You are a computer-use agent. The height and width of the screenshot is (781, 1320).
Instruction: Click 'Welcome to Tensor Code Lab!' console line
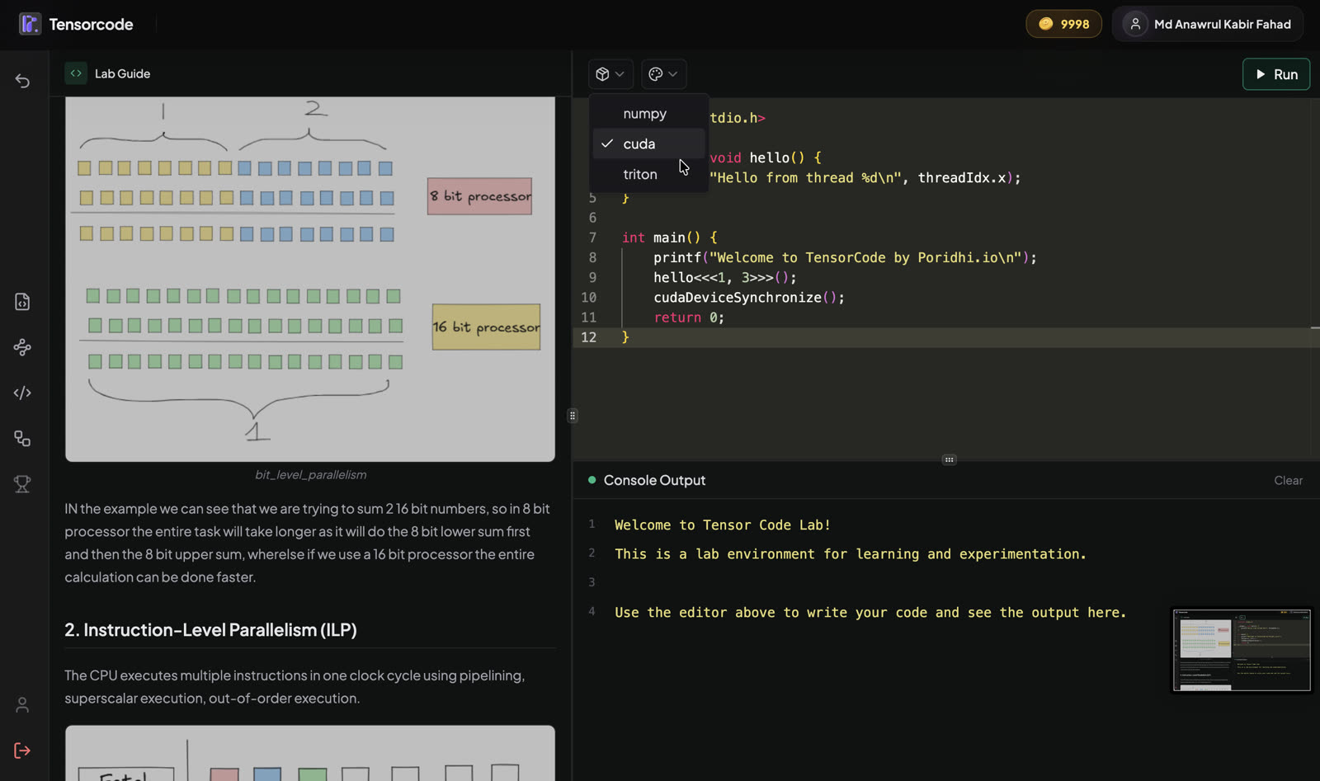tap(723, 525)
